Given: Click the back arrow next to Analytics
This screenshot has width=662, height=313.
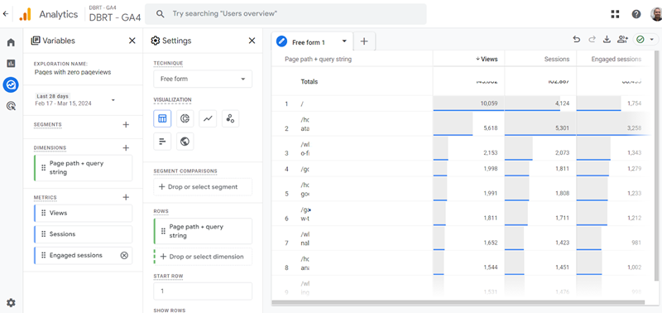Looking at the screenshot, I should 5,13.
